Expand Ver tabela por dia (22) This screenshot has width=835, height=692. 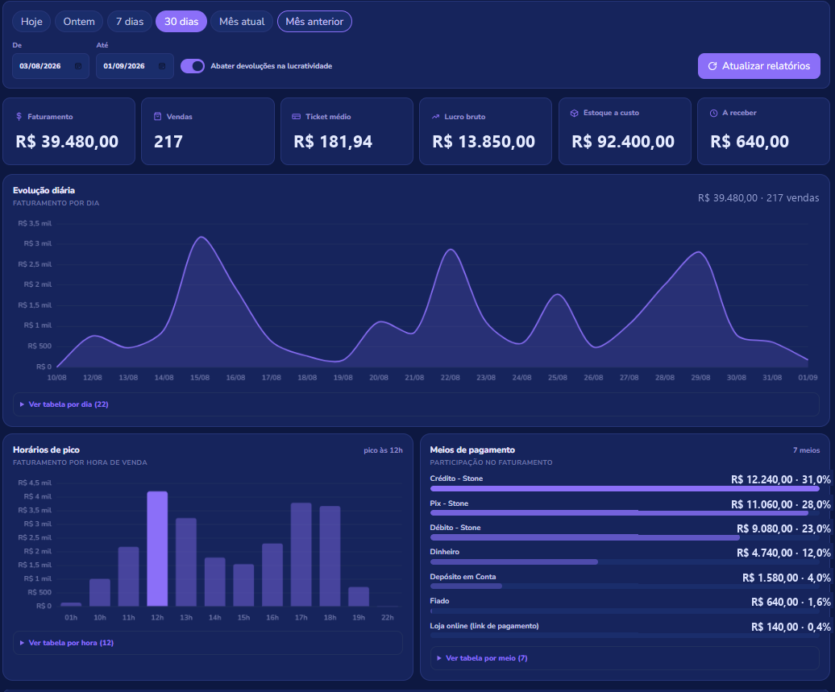click(64, 404)
